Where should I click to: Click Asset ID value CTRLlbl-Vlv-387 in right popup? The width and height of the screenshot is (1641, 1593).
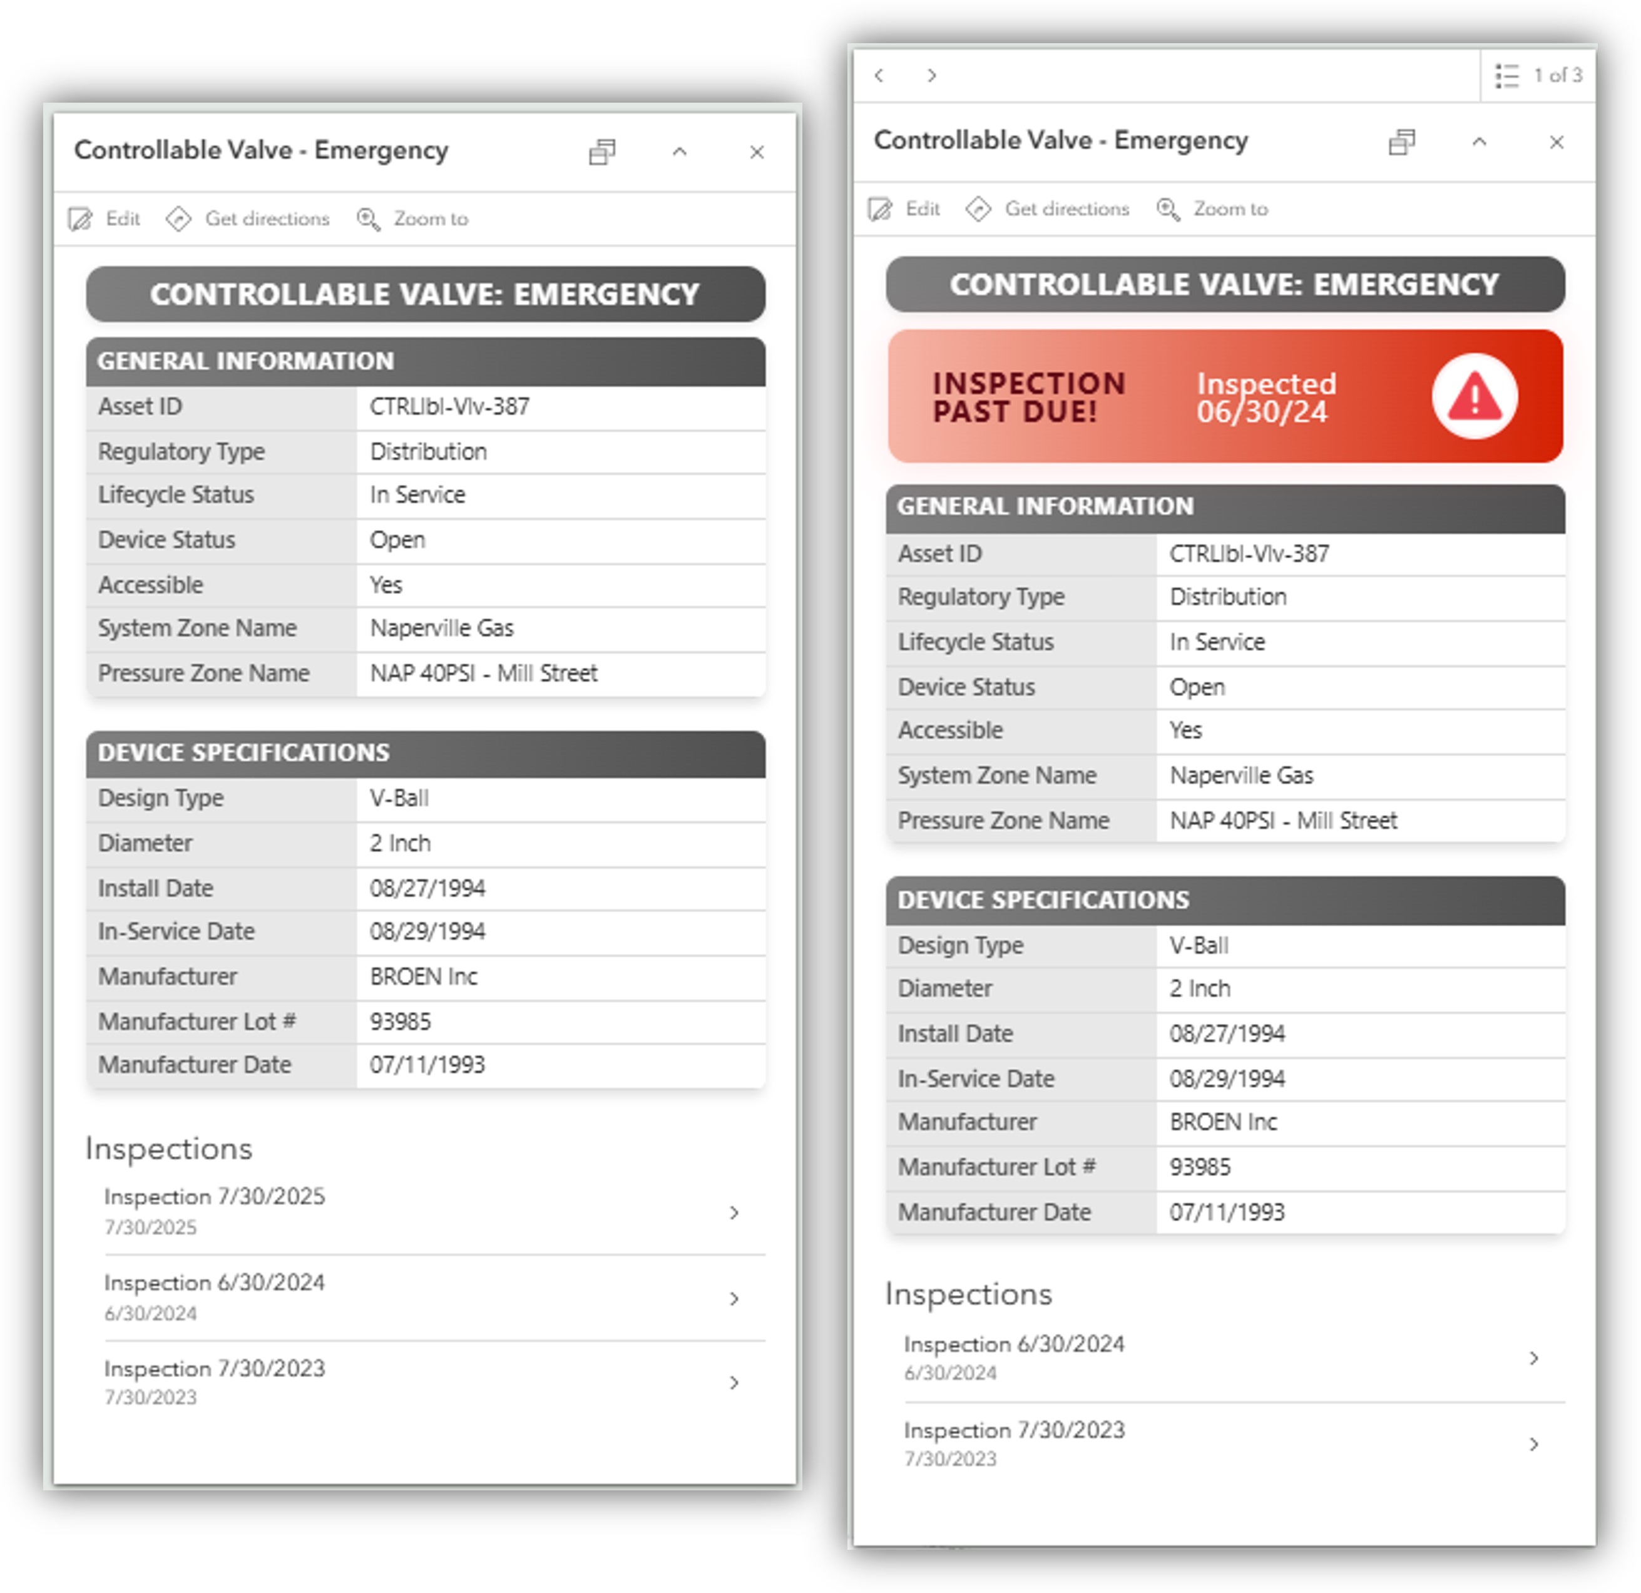1249,553
